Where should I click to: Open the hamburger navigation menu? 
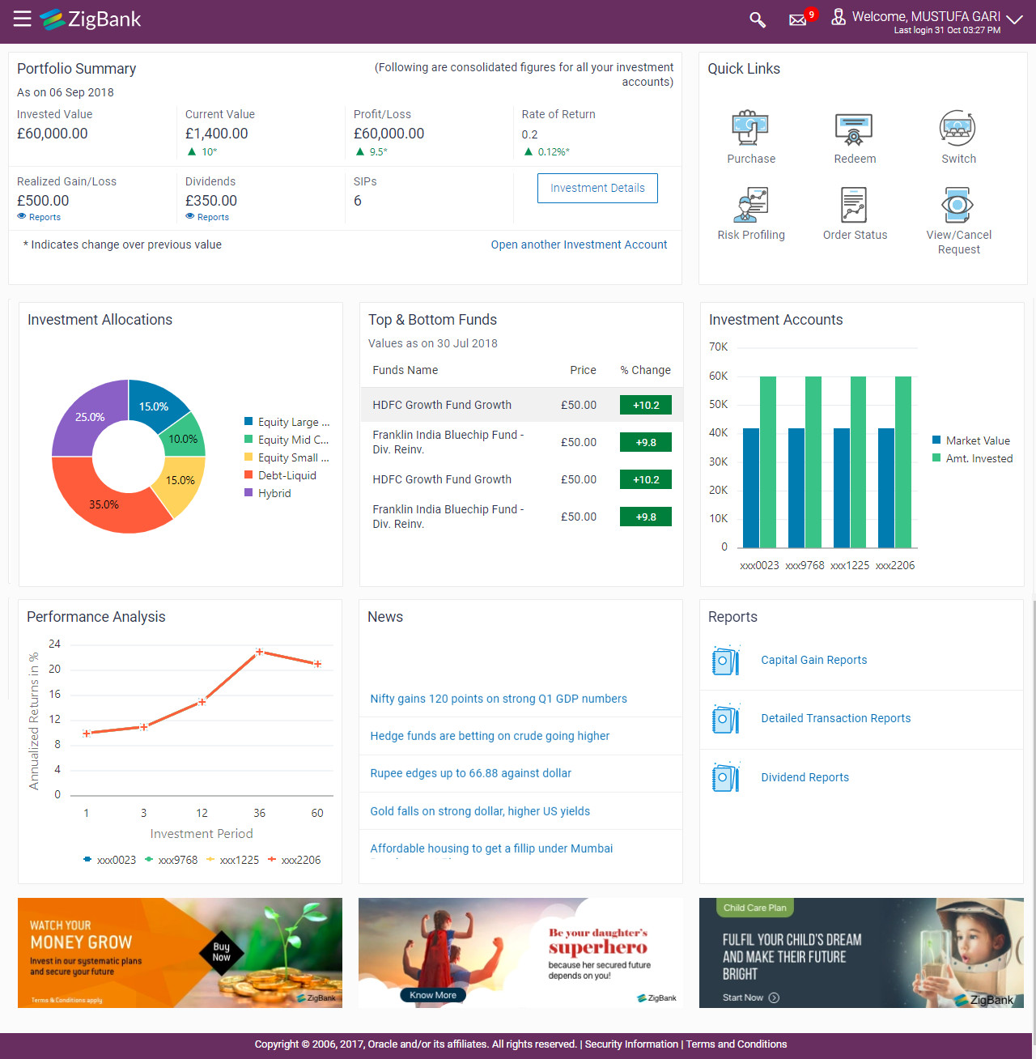point(22,19)
